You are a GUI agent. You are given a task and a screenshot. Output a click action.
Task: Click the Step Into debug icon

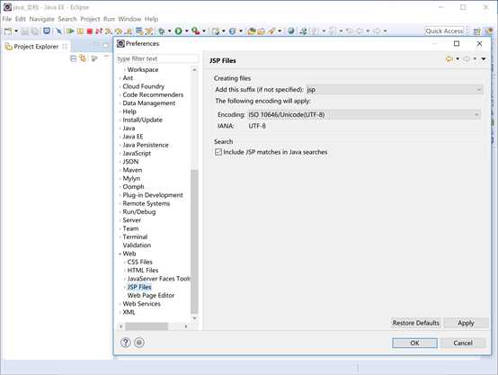[x=109, y=31]
